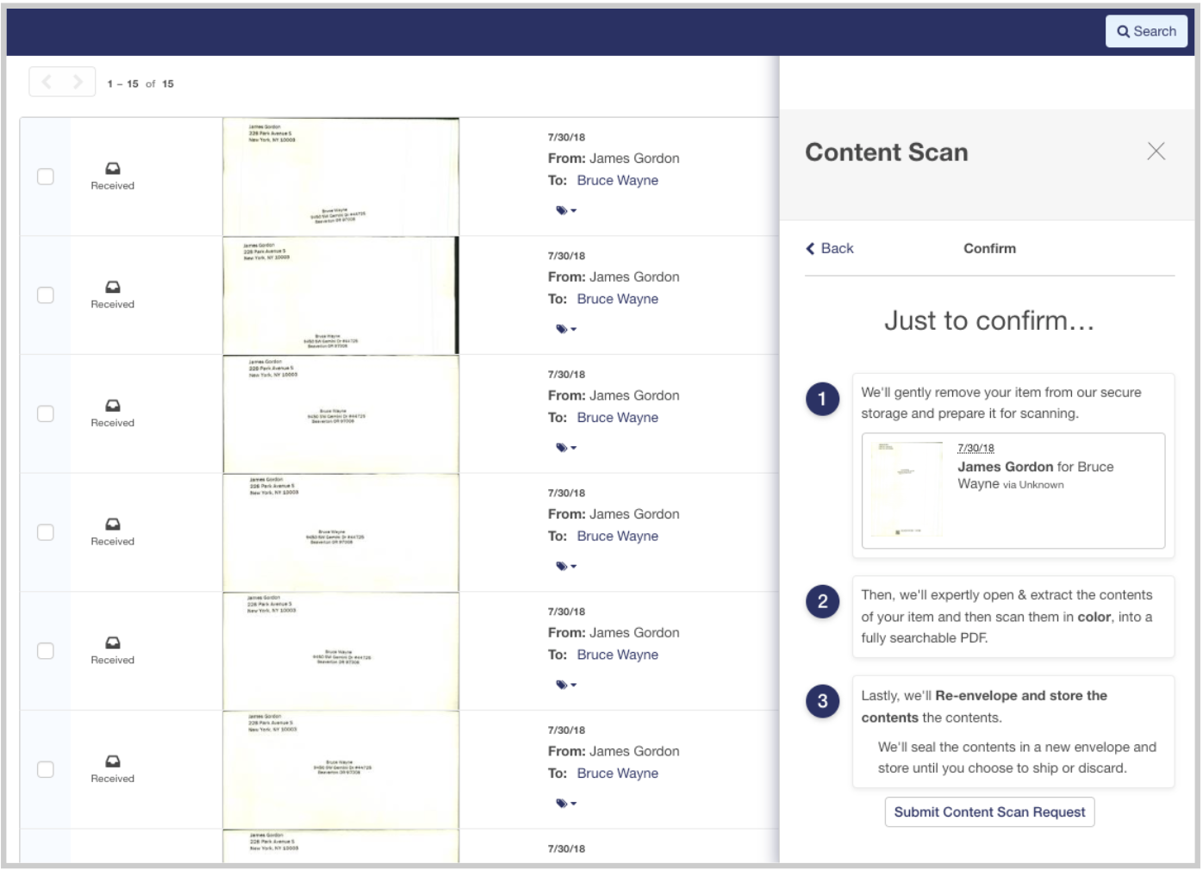Image resolution: width=1203 pixels, height=870 pixels.
Task: Click the item thumbnail in the confirmation card
Action: tap(907, 489)
